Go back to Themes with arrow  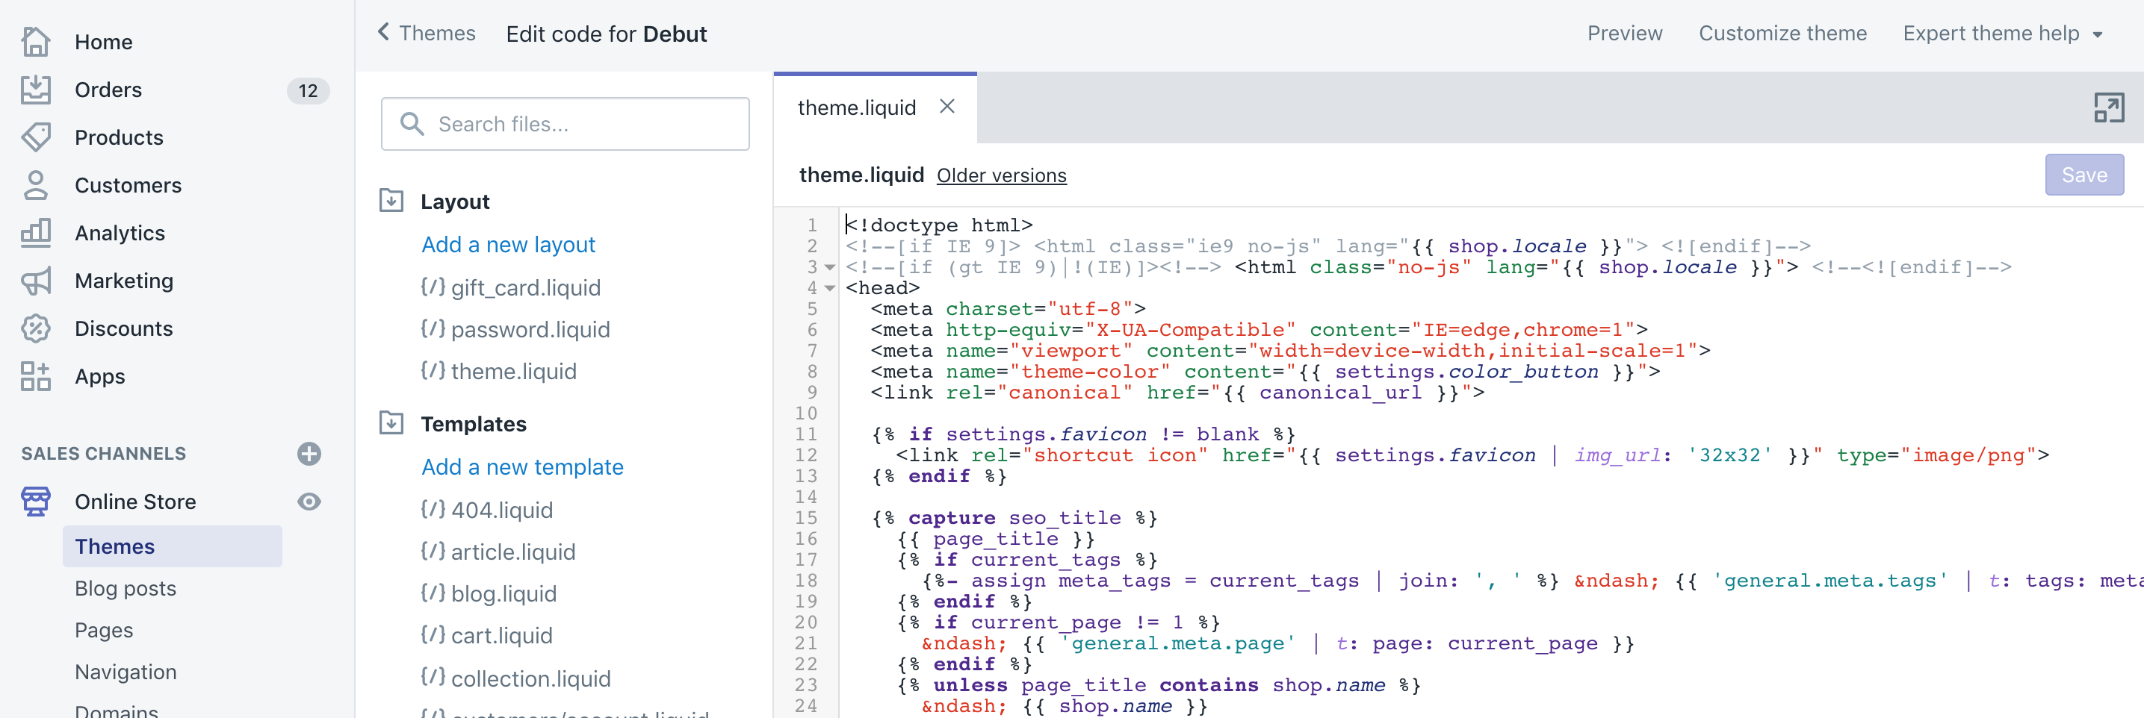tap(382, 31)
